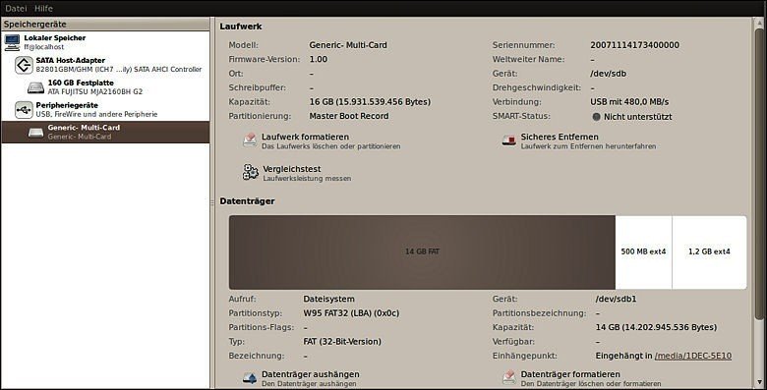Viewport: 767px width, 390px height.
Task: Click the Datenträger formatieren icon
Action: (x=508, y=378)
